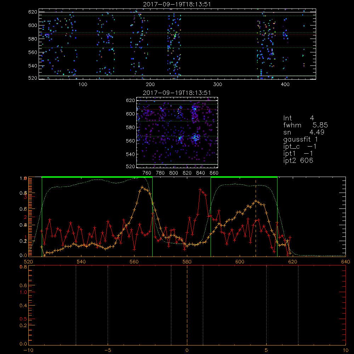This screenshot has height=354, width=354.
Task: Click the "100" x-axis label under the top image
Action: [83, 85]
